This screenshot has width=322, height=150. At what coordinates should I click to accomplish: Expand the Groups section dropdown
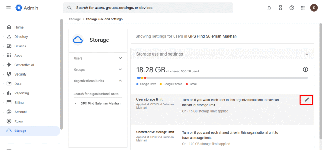tap(120, 69)
